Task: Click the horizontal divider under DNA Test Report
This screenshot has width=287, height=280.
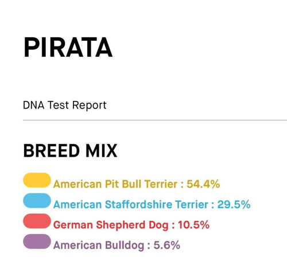Action: click(155, 120)
